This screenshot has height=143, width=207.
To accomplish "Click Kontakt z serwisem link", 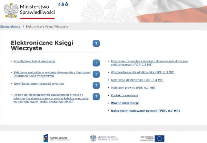I will pos(124,95).
